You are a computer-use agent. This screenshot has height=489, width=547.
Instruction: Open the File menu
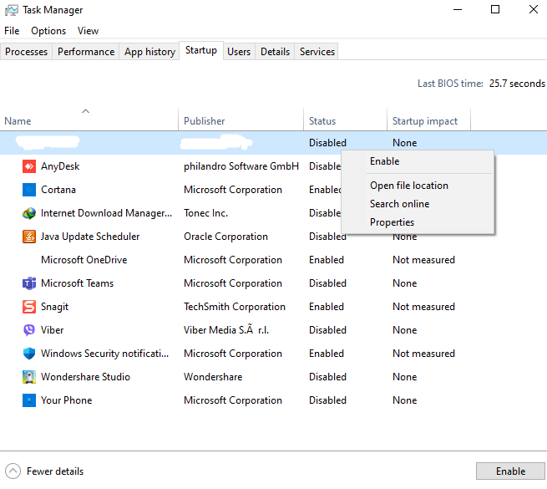coord(12,31)
